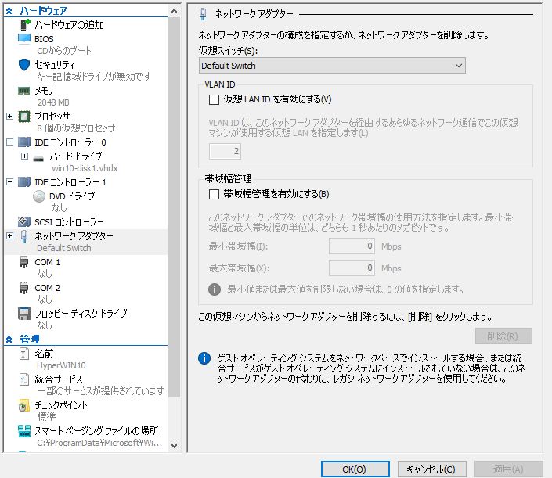Click the Add Hardware (ハードウェアの追加) icon
Viewport: 552px width, 478px height.
[x=24, y=24]
